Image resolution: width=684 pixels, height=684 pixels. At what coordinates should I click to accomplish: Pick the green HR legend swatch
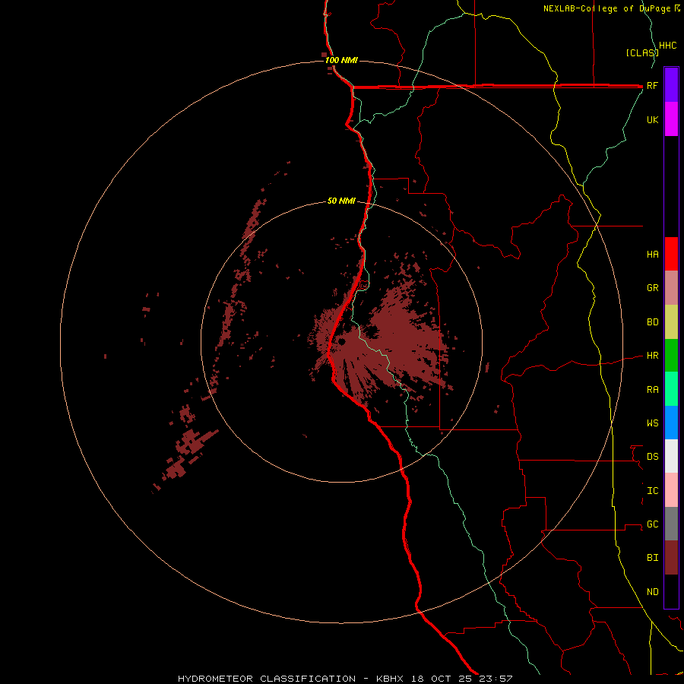pos(671,355)
